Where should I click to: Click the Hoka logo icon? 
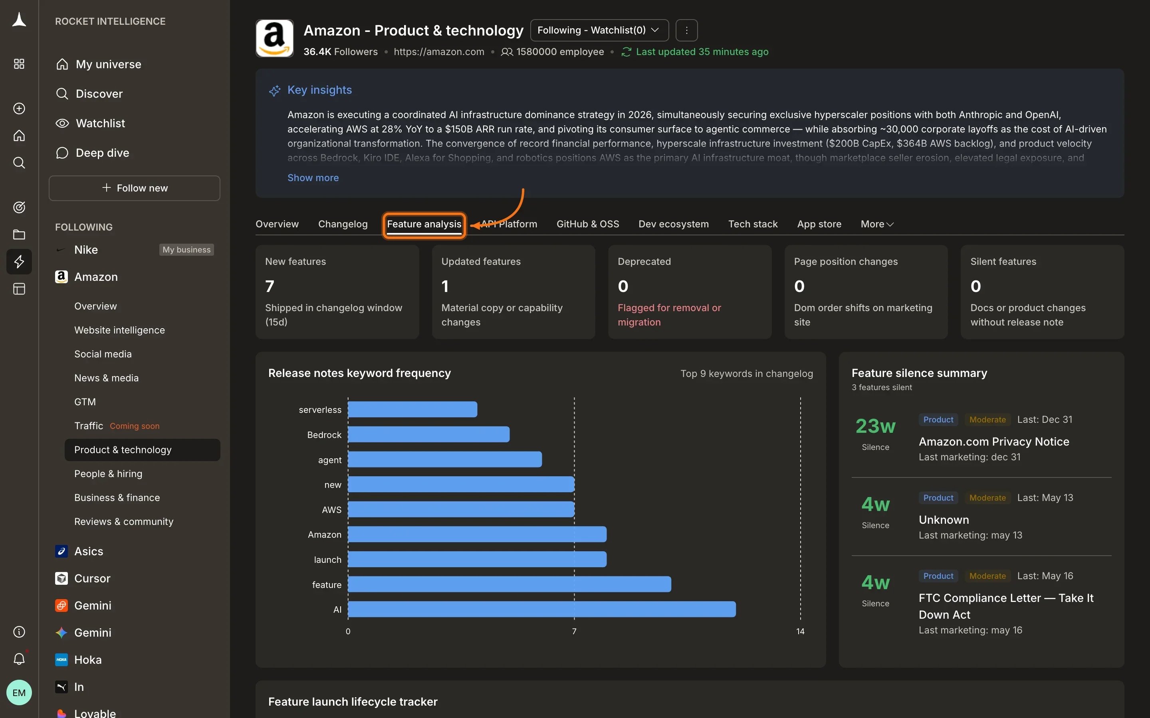[x=61, y=660]
